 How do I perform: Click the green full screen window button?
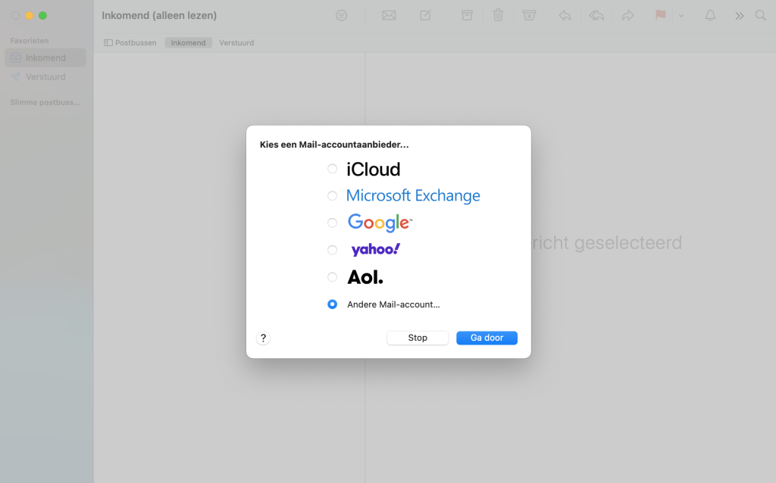43,16
